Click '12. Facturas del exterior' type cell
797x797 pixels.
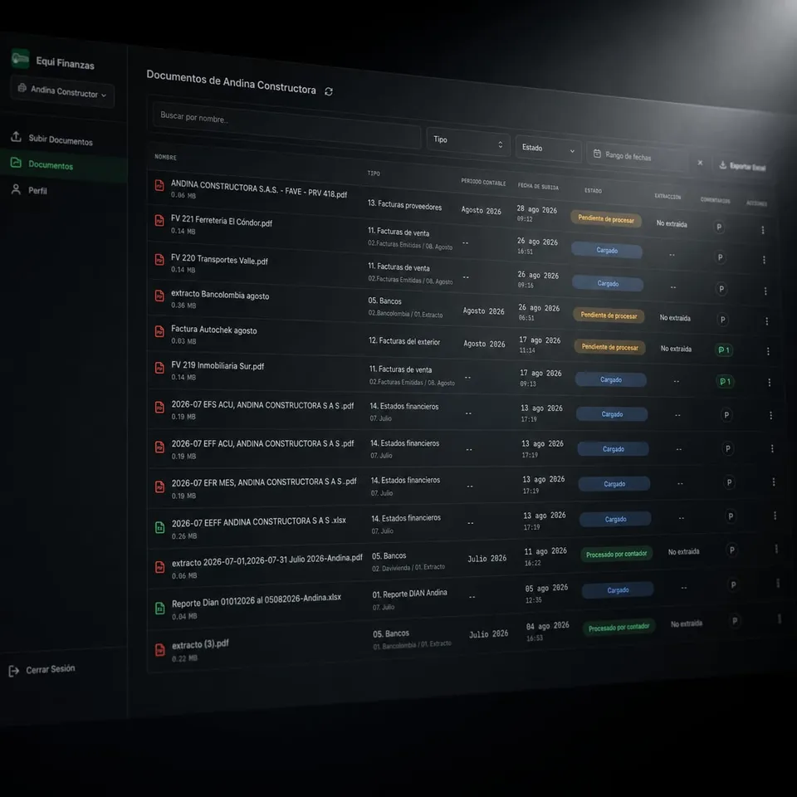click(404, 341)
